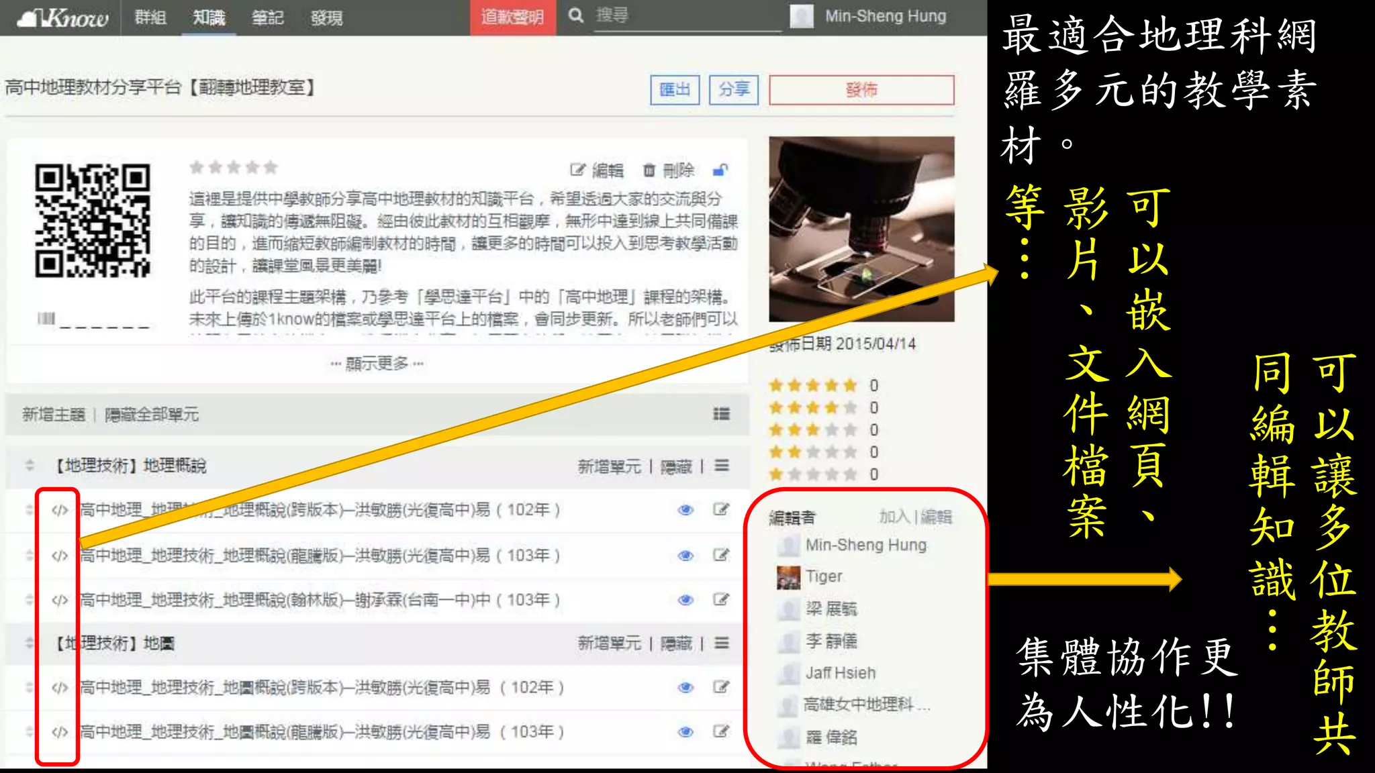The image size is (1375, 773).
Task: Toggle eye visibility of 地圖概說(龍騰版) unit
Action: click(x=685, y=732)
